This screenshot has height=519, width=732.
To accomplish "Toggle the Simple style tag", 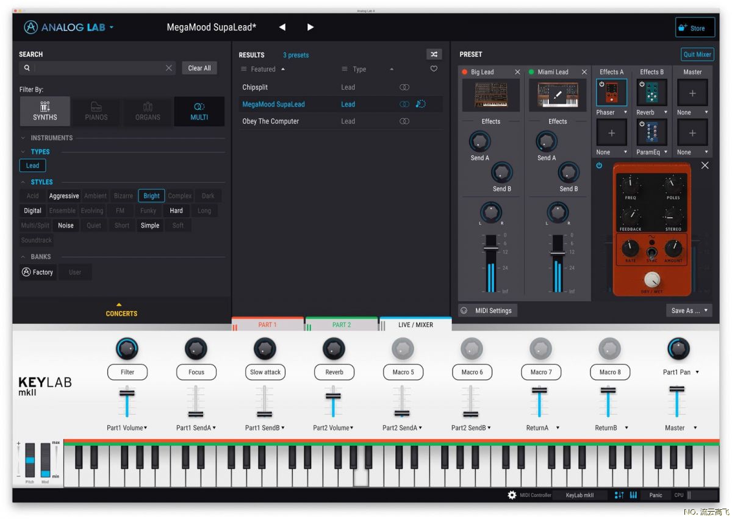I will pyautogui.click(x=150, y=225).
